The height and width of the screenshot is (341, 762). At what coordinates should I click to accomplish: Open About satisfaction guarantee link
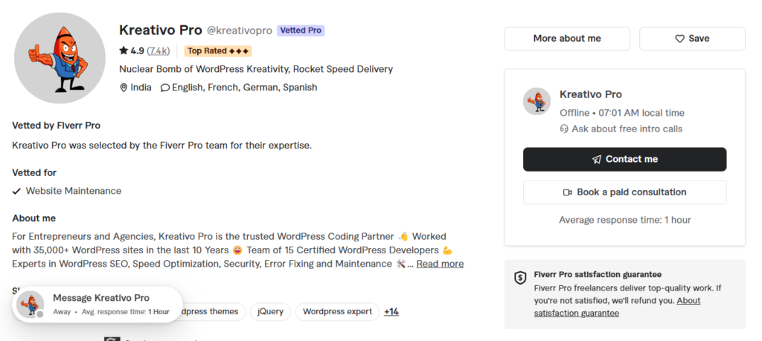point(617,307)
